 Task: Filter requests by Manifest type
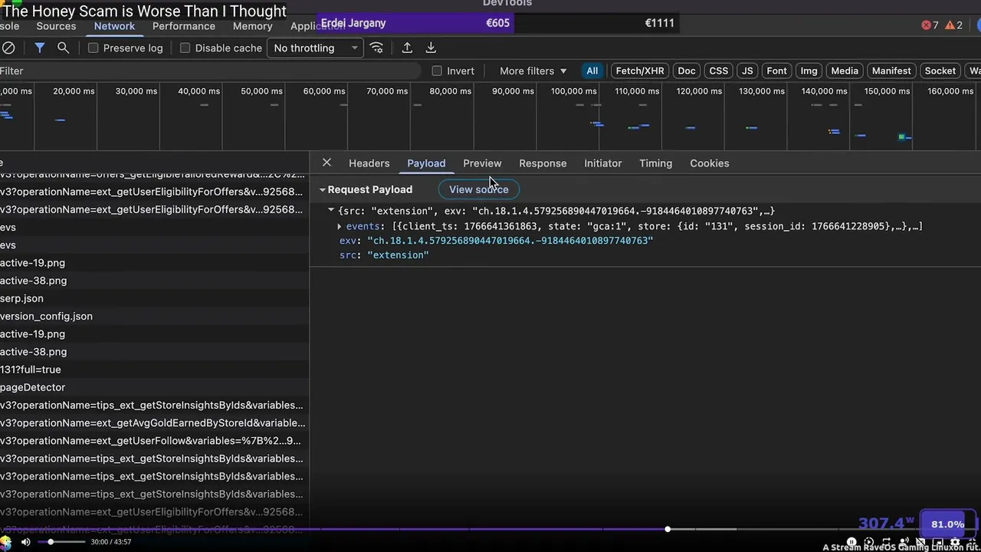891,71
